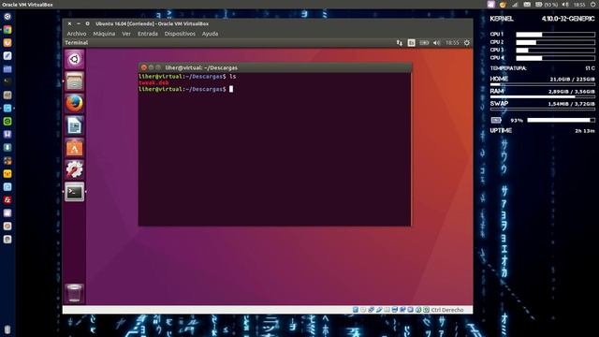599x337 pixels.
Task: Click the guest panel clock 18:55
Action: click(x=452, y=43)
